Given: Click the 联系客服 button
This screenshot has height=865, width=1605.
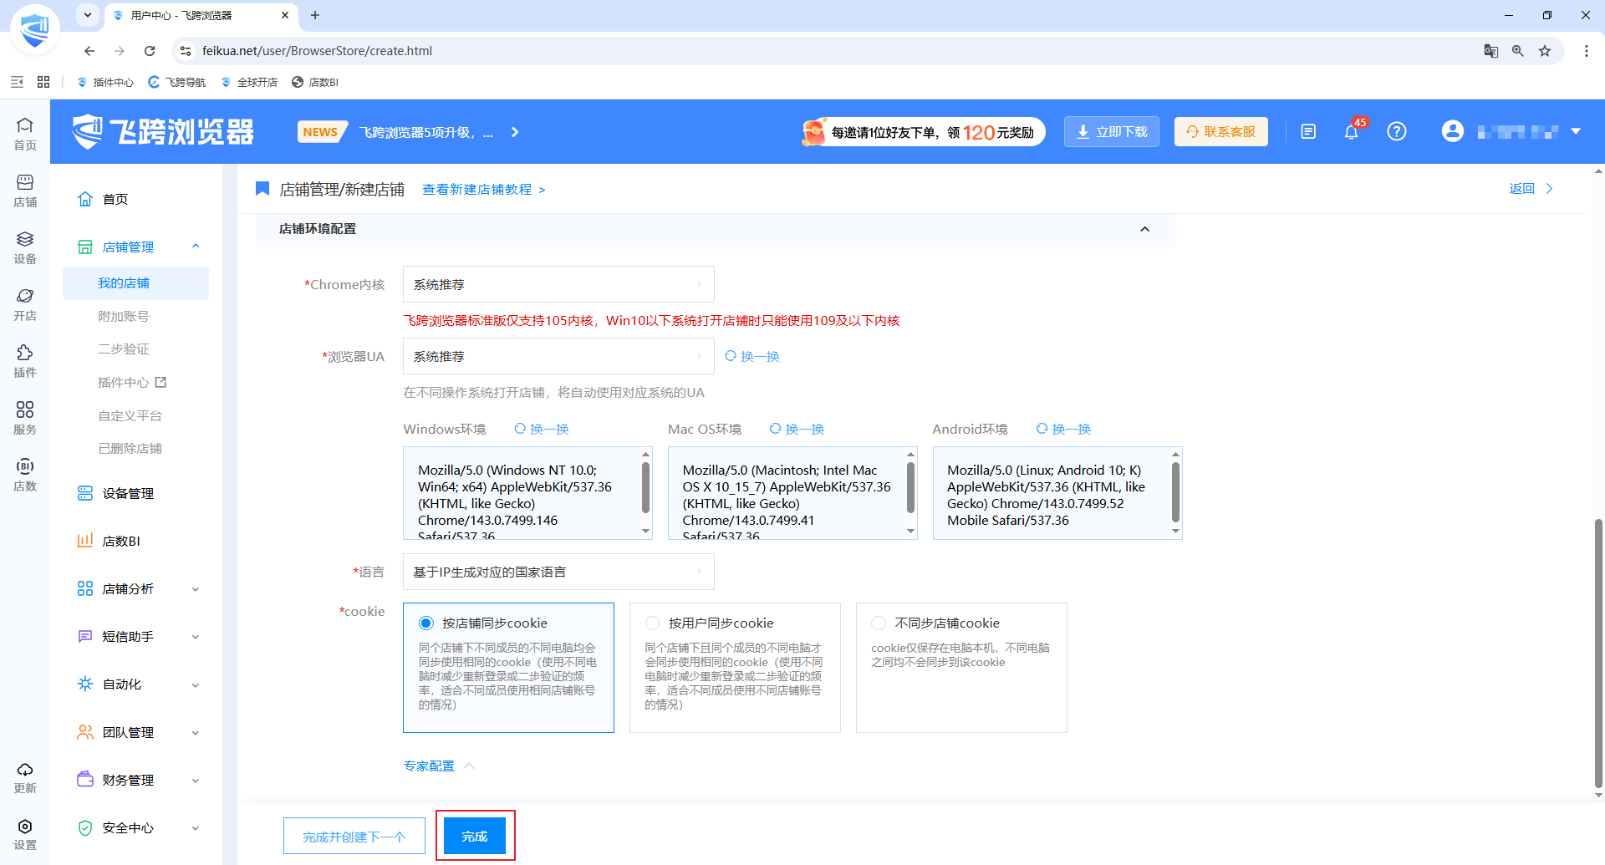Looking at the screenshot, I should tap(1221, 131).
